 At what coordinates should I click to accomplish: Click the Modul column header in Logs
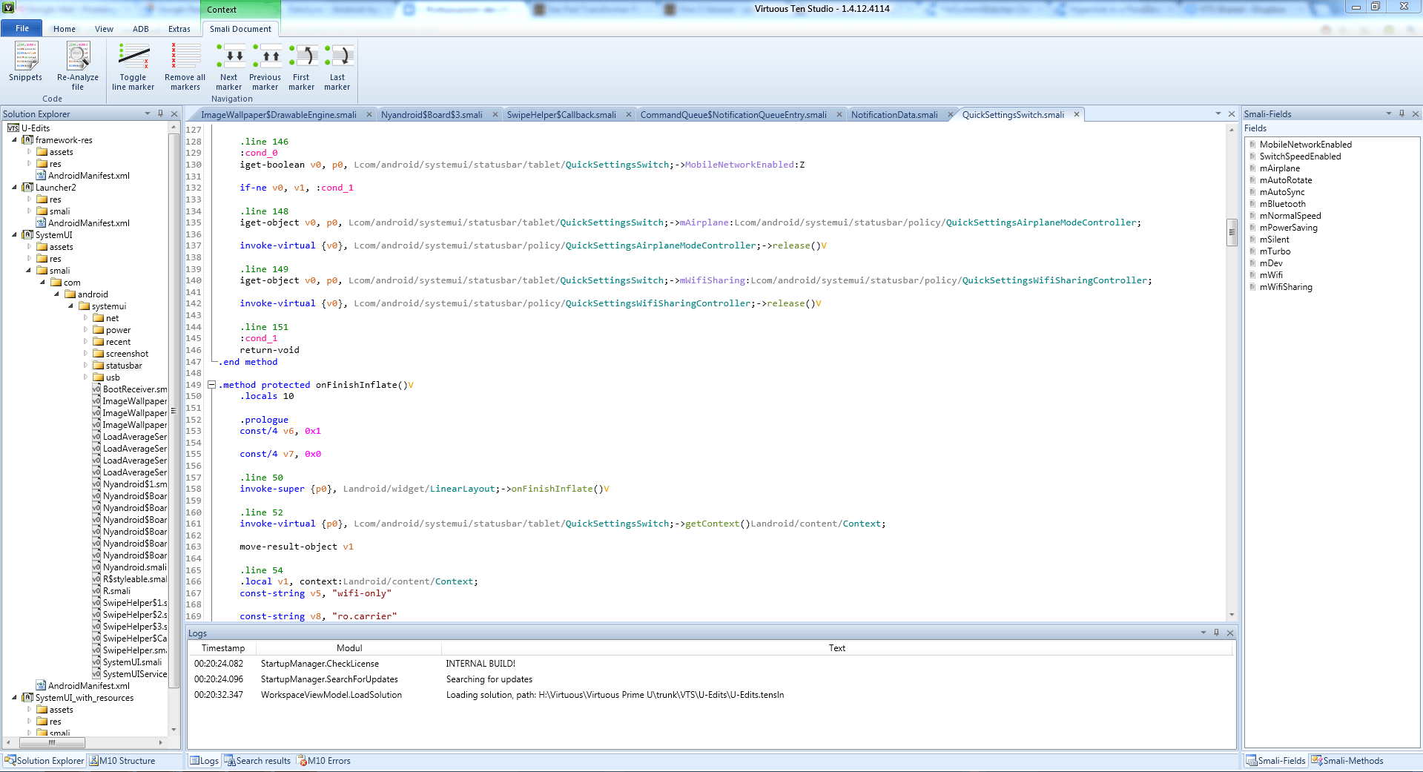349,648
